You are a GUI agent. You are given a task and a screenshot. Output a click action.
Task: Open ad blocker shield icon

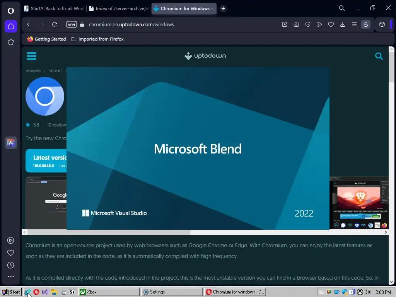point(307,24)
